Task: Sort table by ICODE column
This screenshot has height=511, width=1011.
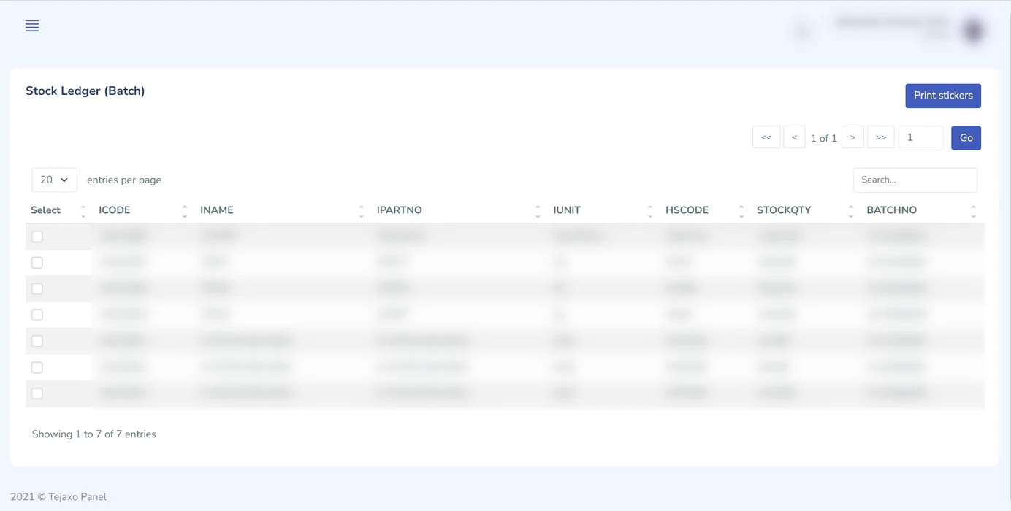Action: tap(142, 210)
